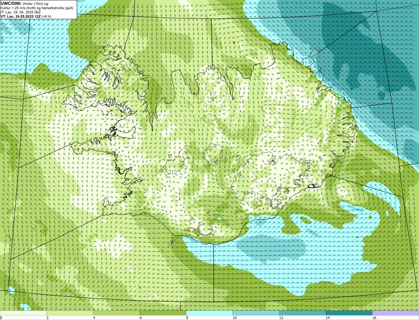Screen dimensions: 419x320
Task: Click the legend label "16"
Action: [374, 318]
